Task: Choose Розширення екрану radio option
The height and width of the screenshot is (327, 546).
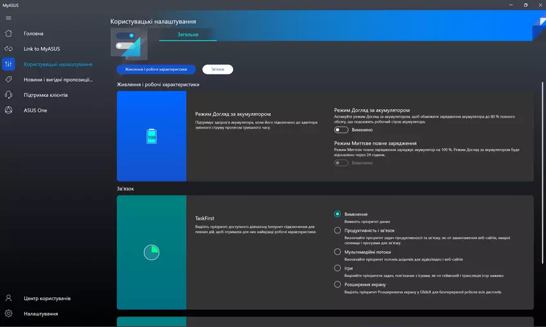Action: pos(338,285)
